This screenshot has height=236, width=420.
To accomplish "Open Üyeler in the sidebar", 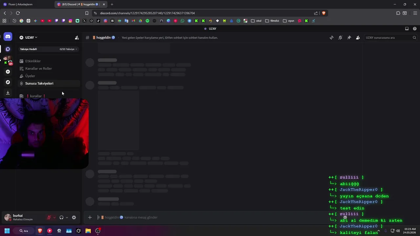I will [x=49, y=76].
